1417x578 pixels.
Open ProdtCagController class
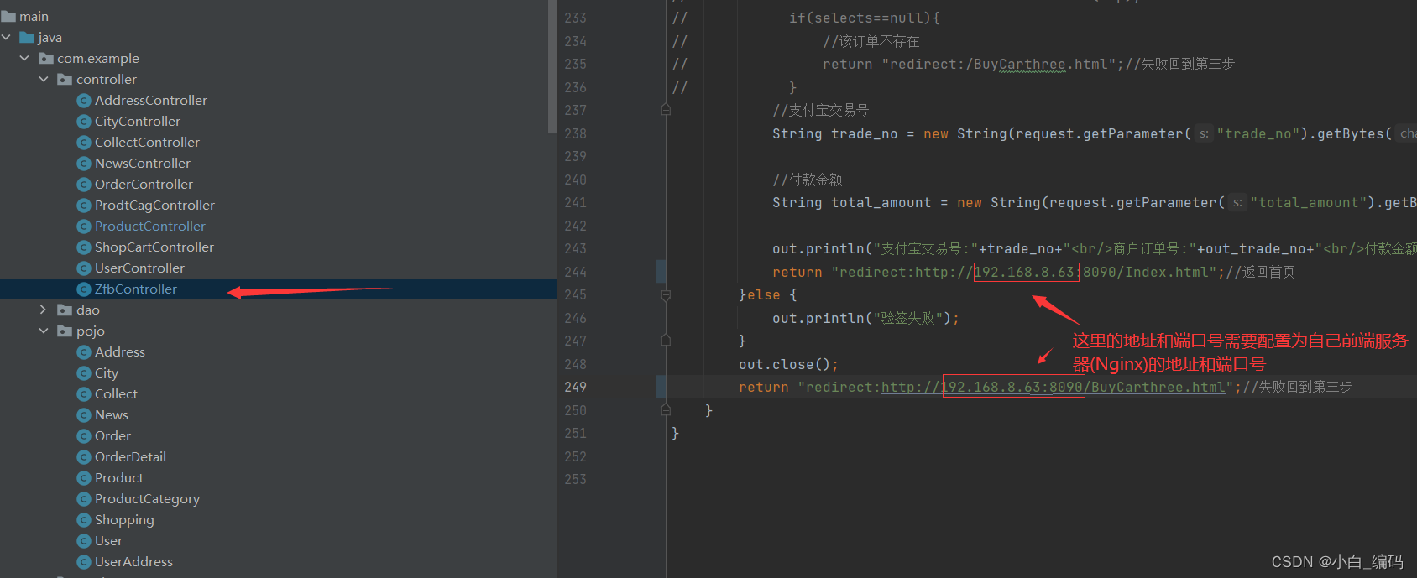[x=154, y=205]
